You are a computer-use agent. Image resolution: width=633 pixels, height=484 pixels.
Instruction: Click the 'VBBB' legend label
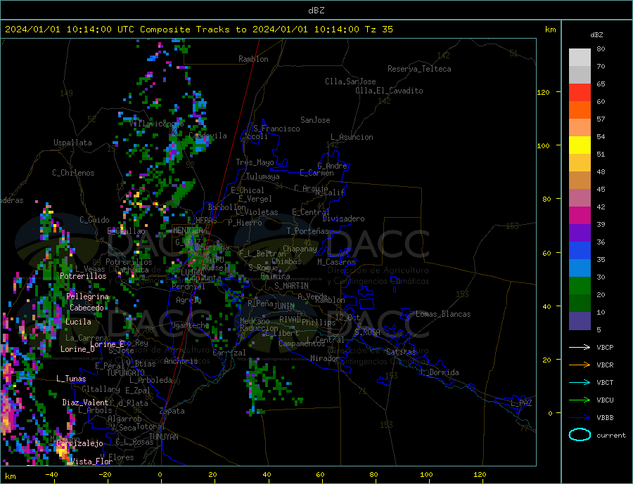[605, 418]
